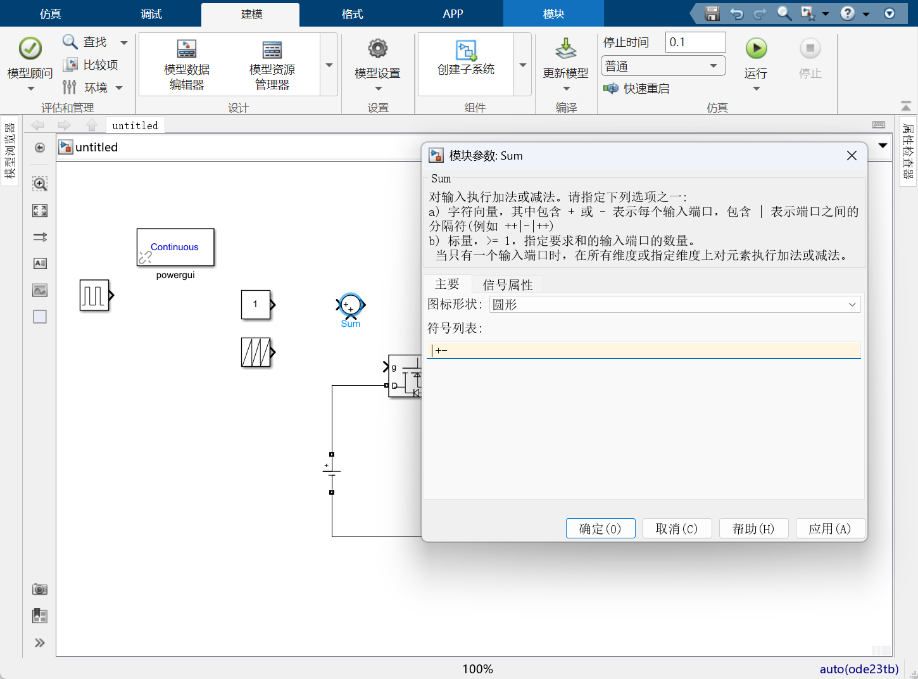Click the Undo arrow icon
Image resolution: width=918 pixels, height=679 pixels.
[x=736, y=13]
